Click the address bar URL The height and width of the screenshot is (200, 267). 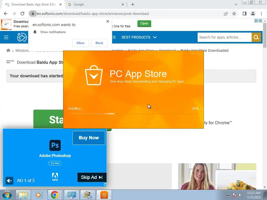pos(93,14)
